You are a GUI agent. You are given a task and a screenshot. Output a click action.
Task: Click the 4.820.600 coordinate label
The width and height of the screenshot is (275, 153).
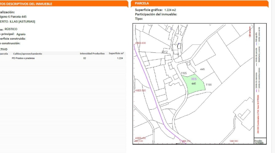(140, 43)
